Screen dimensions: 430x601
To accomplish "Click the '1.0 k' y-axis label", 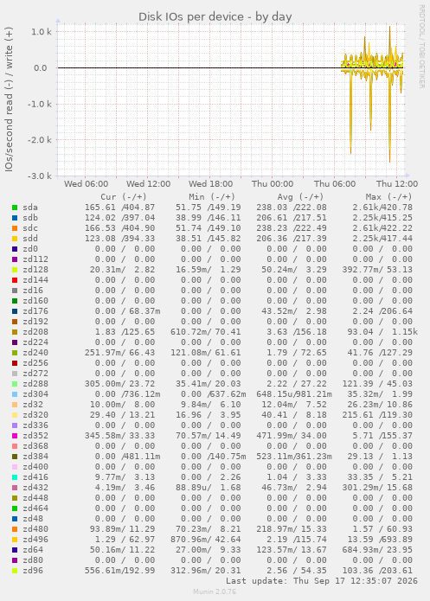I will tap(42, 32).
